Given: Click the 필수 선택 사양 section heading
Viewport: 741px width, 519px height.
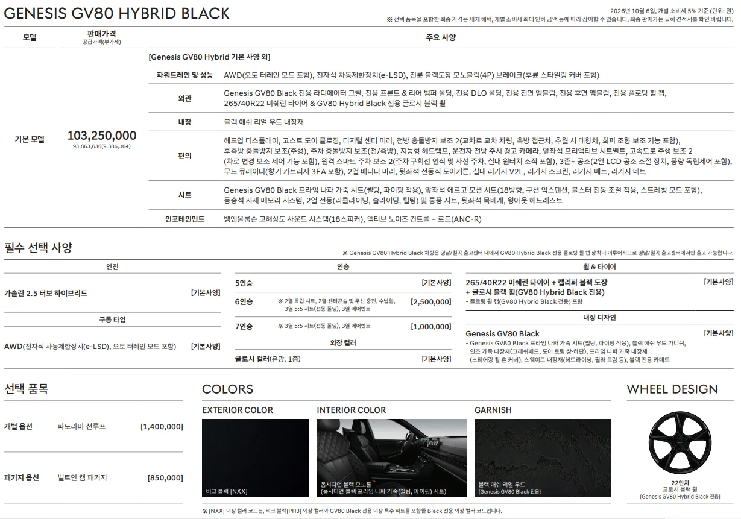Looking at the screenshot, I should coord(38,247).
